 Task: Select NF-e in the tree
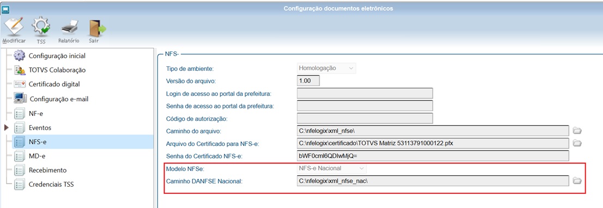coord(36,113)
